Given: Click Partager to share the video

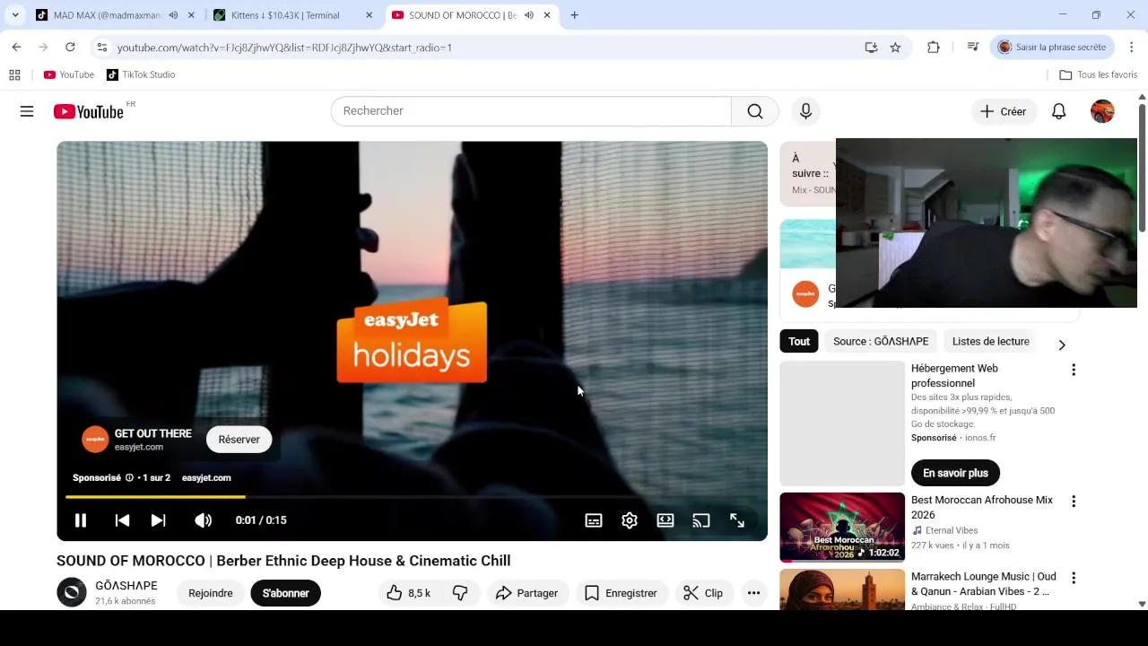Looking at the screenshot, I should click(x=527, y=593).
